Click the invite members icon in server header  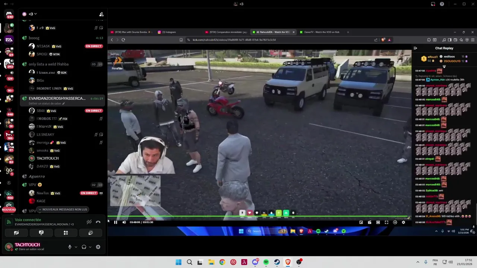pos(101,14)
